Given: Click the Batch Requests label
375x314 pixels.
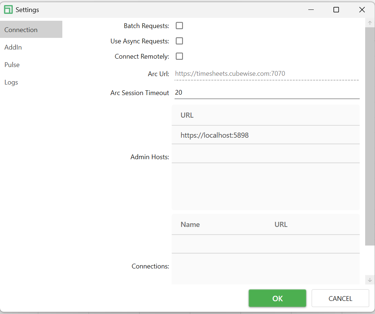Looking at the screenshot, I should (x=147, y=26).
